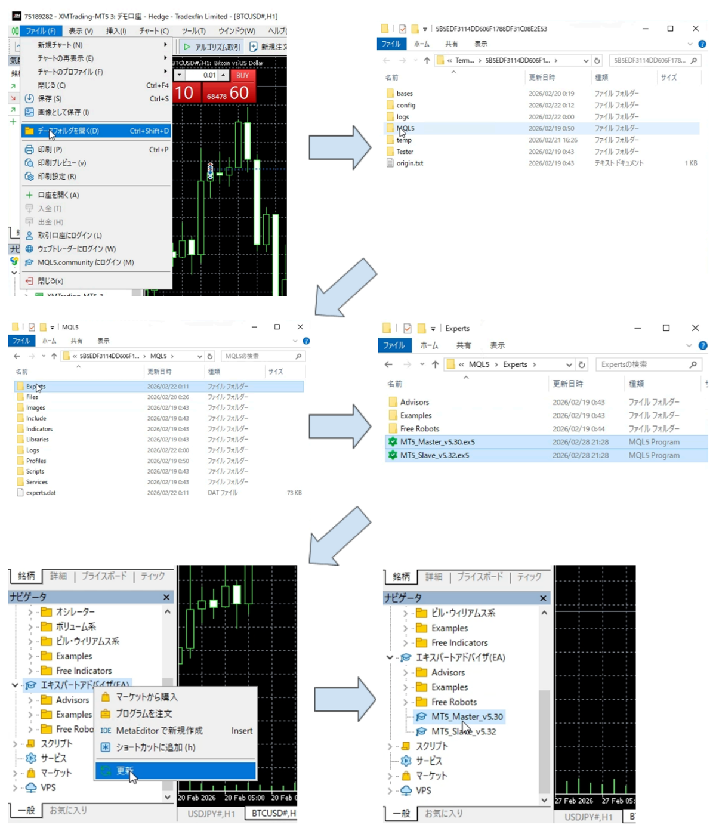Expand Free Robots folder in right navigator
The height and width of the screenshot is (831, 716).
405,702
